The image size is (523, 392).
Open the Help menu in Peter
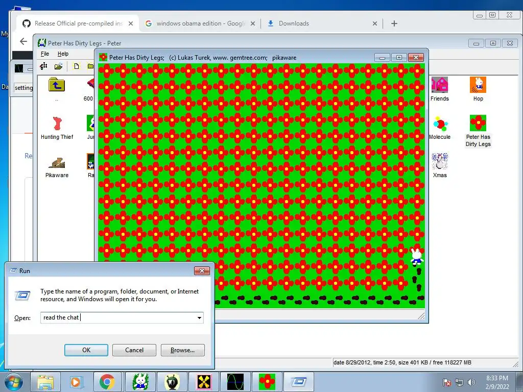[x=63, y=54]
